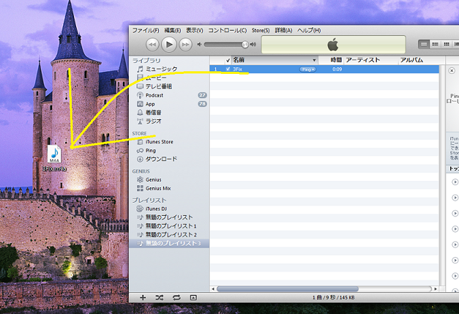
Task: Open the Store(S) menu
Action: (261, 31)
